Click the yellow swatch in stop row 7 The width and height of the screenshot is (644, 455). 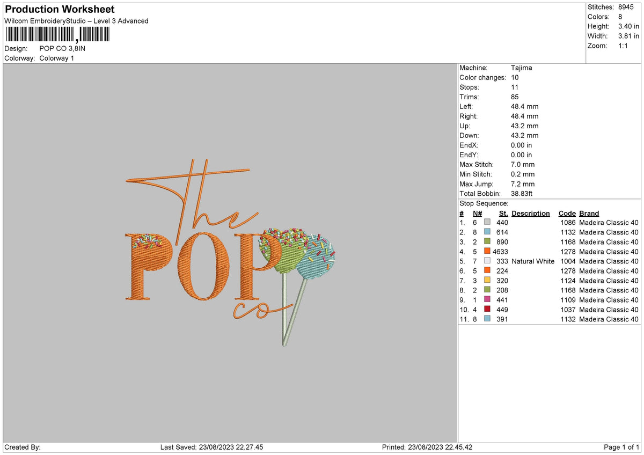(487, 280)
